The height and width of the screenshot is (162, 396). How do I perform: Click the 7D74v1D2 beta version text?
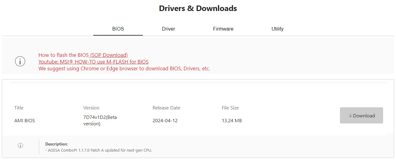[100, 120]
